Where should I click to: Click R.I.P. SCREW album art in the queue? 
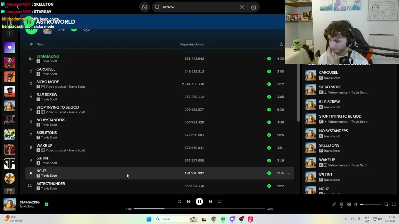[311, 104]
